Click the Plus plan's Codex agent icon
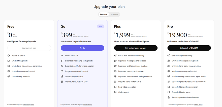Image resolution: width=222 pixels, height=107 pixels. [115, 92]
